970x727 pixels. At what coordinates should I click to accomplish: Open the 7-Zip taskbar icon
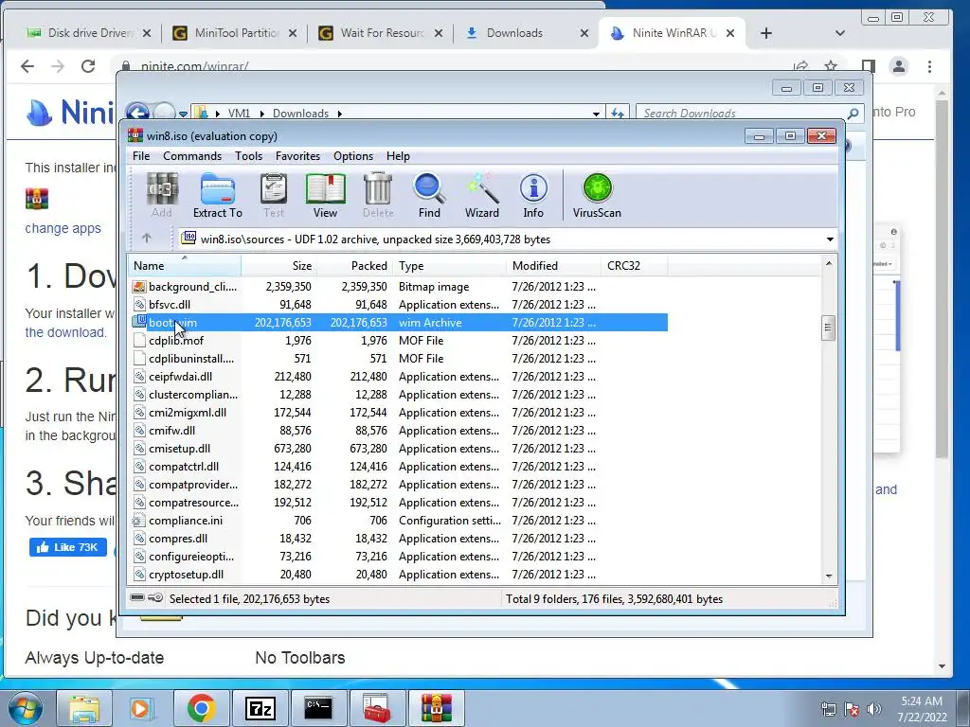click(x=260, y=708)
